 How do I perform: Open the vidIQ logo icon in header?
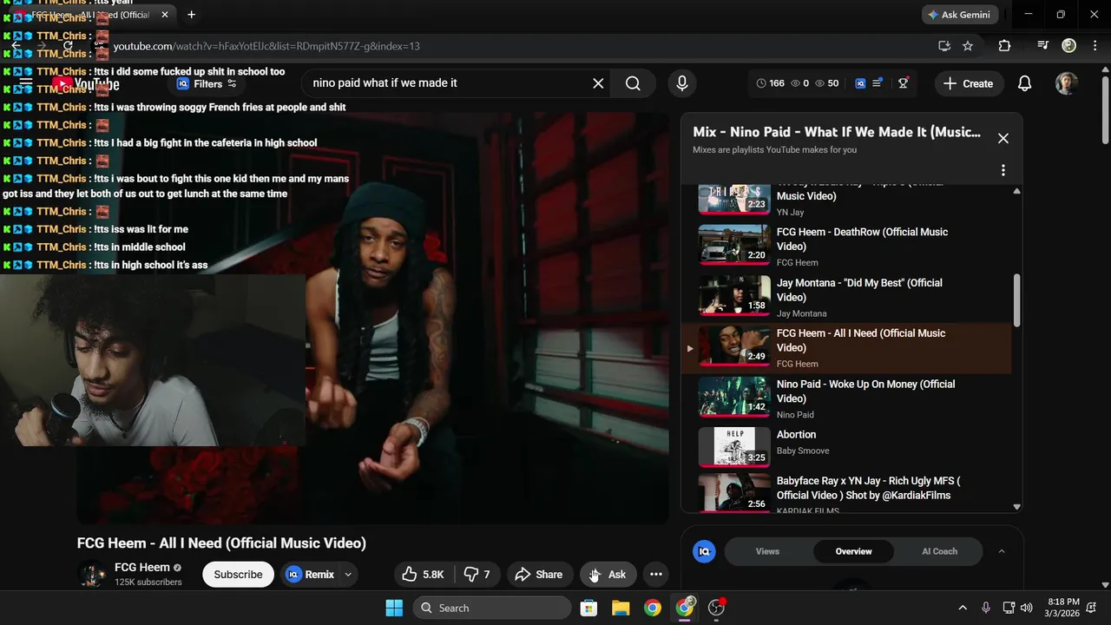point(860,83)
